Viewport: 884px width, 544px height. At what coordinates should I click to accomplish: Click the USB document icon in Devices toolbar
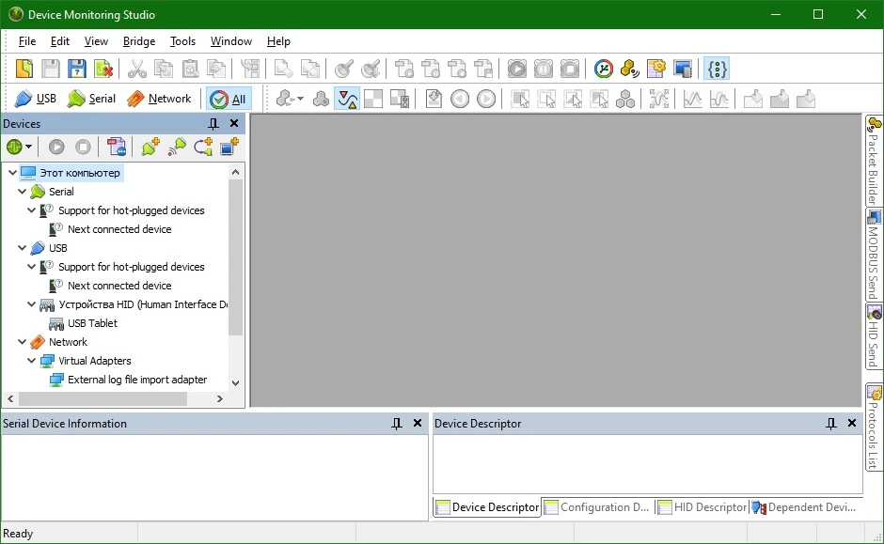click(116, 147)
